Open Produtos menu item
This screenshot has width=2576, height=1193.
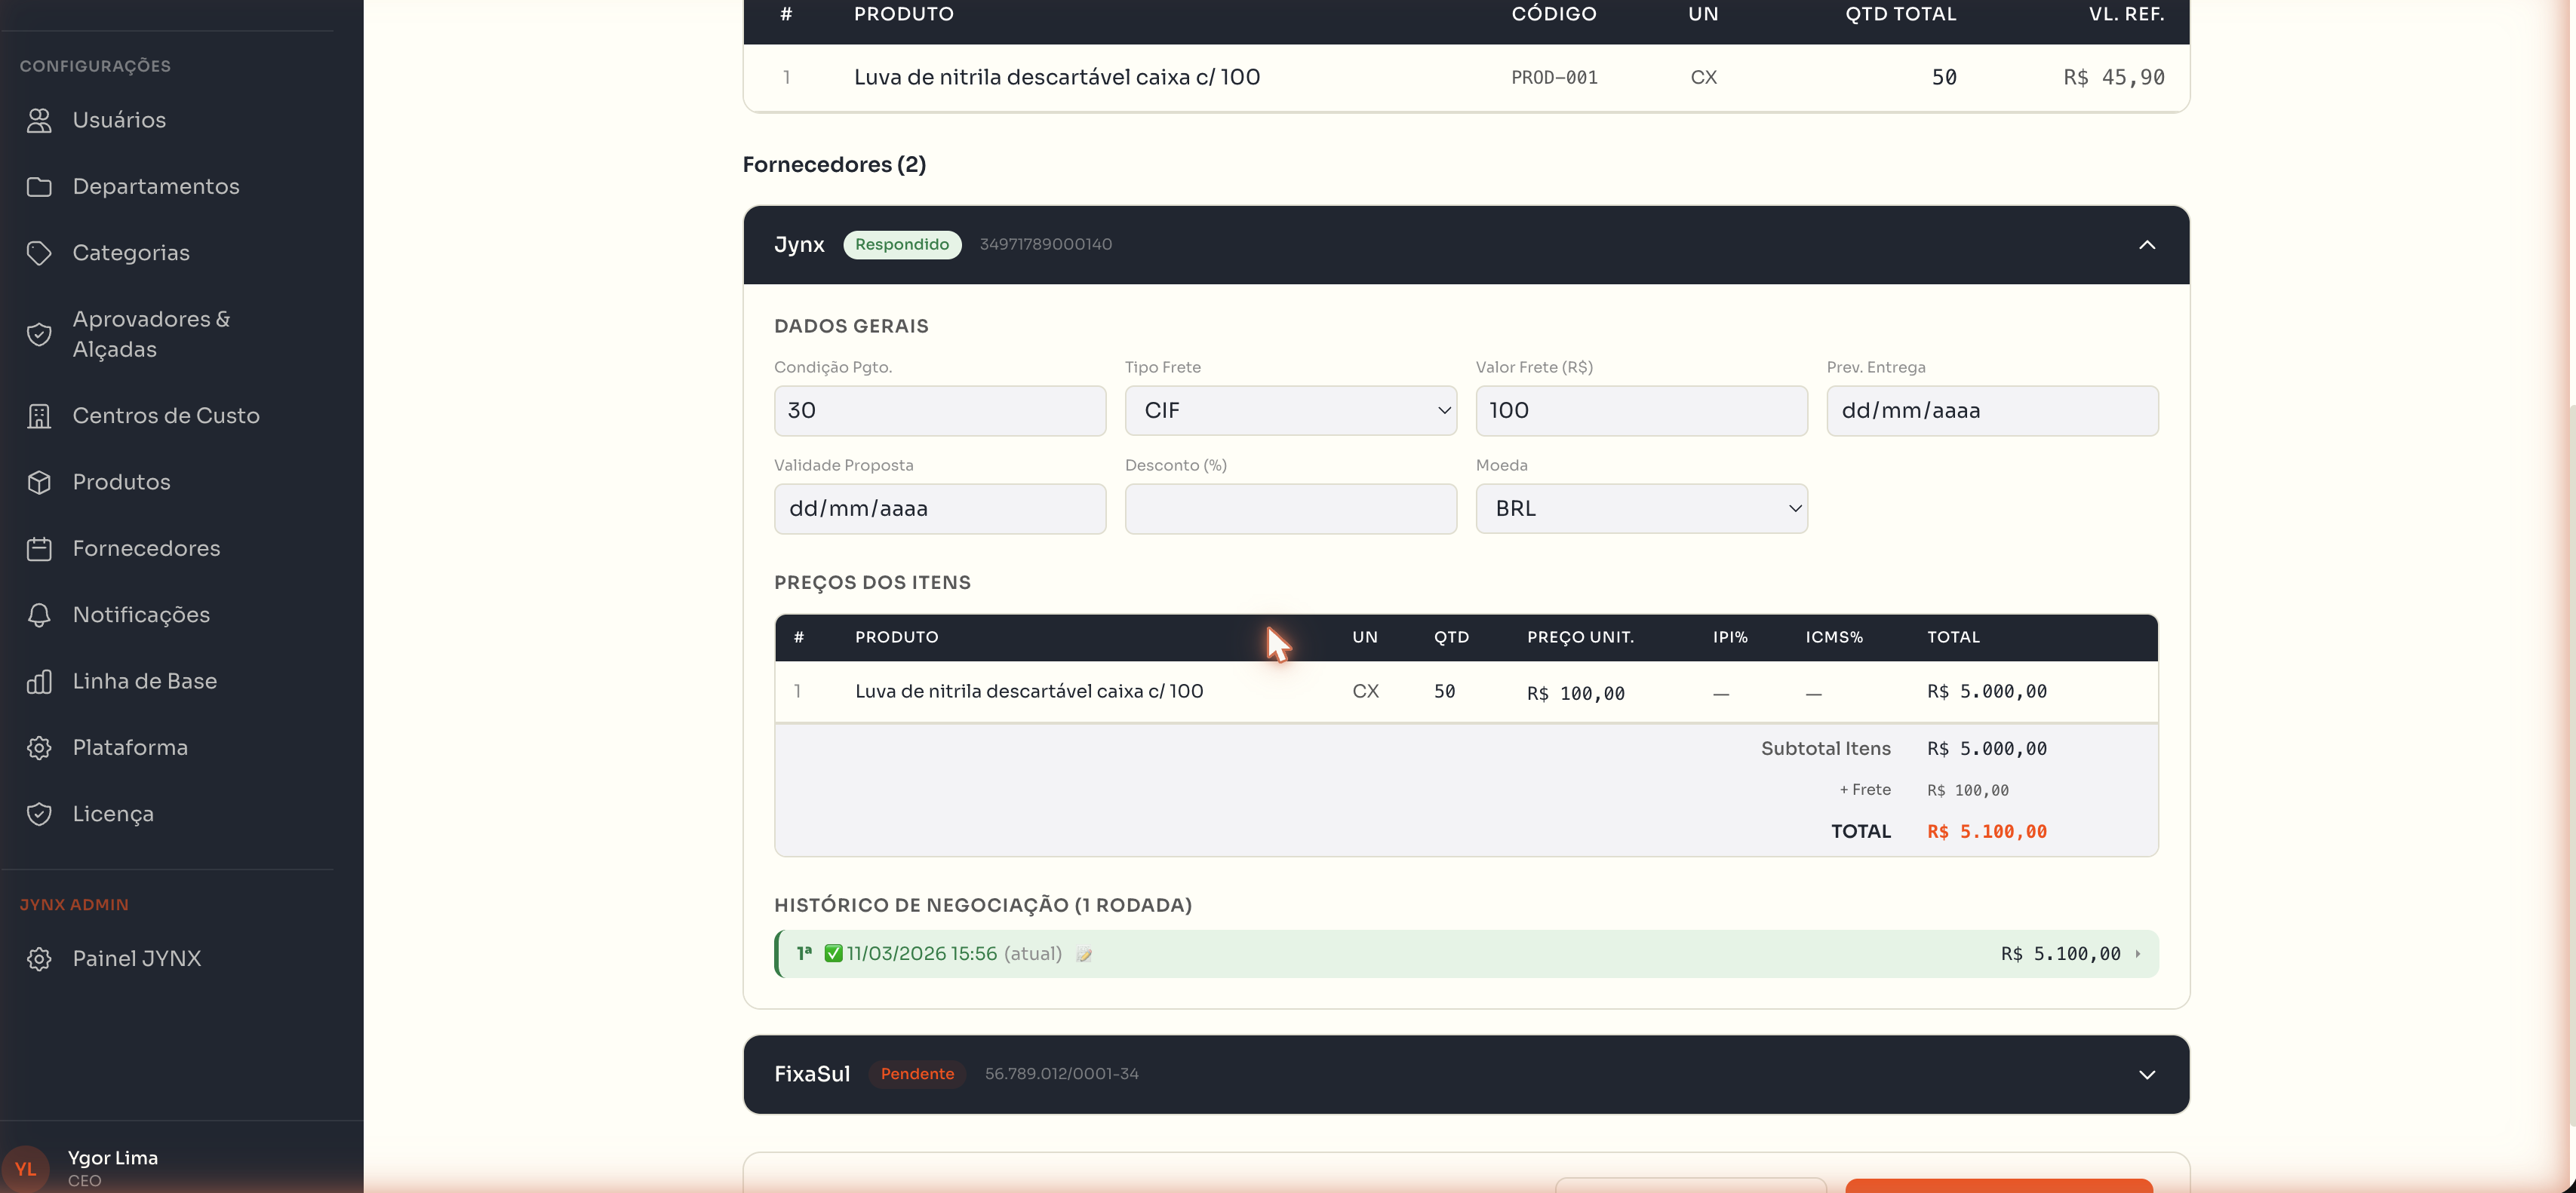[x=121, y=483]
